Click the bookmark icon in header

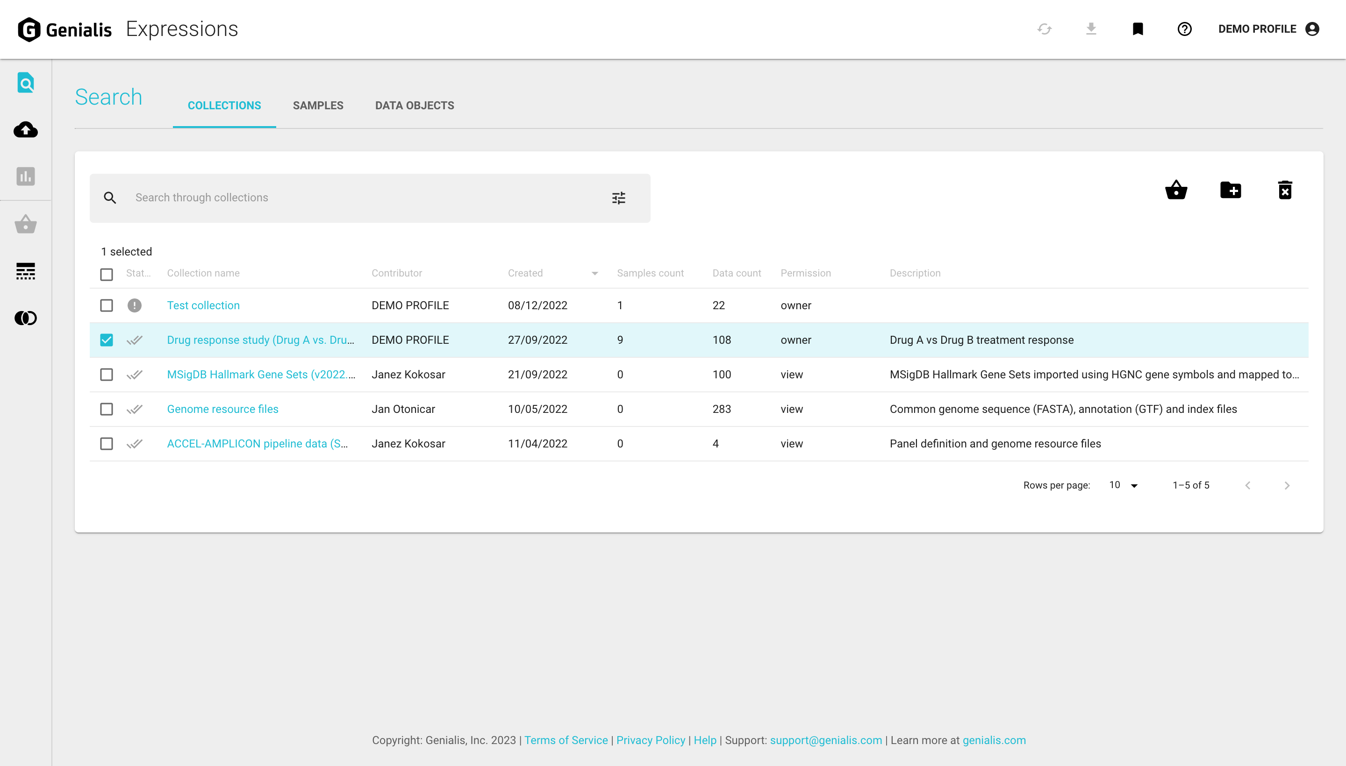(1138, 29)
